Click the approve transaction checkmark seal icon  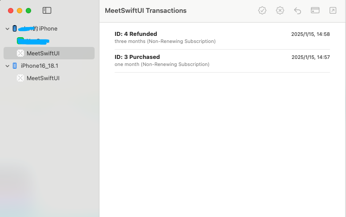262,11
